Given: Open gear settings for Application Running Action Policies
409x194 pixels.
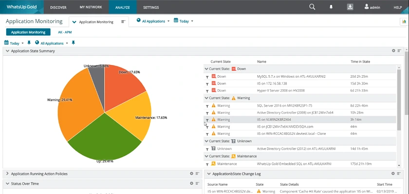Looking at the screenshot, I should point(191,174).
